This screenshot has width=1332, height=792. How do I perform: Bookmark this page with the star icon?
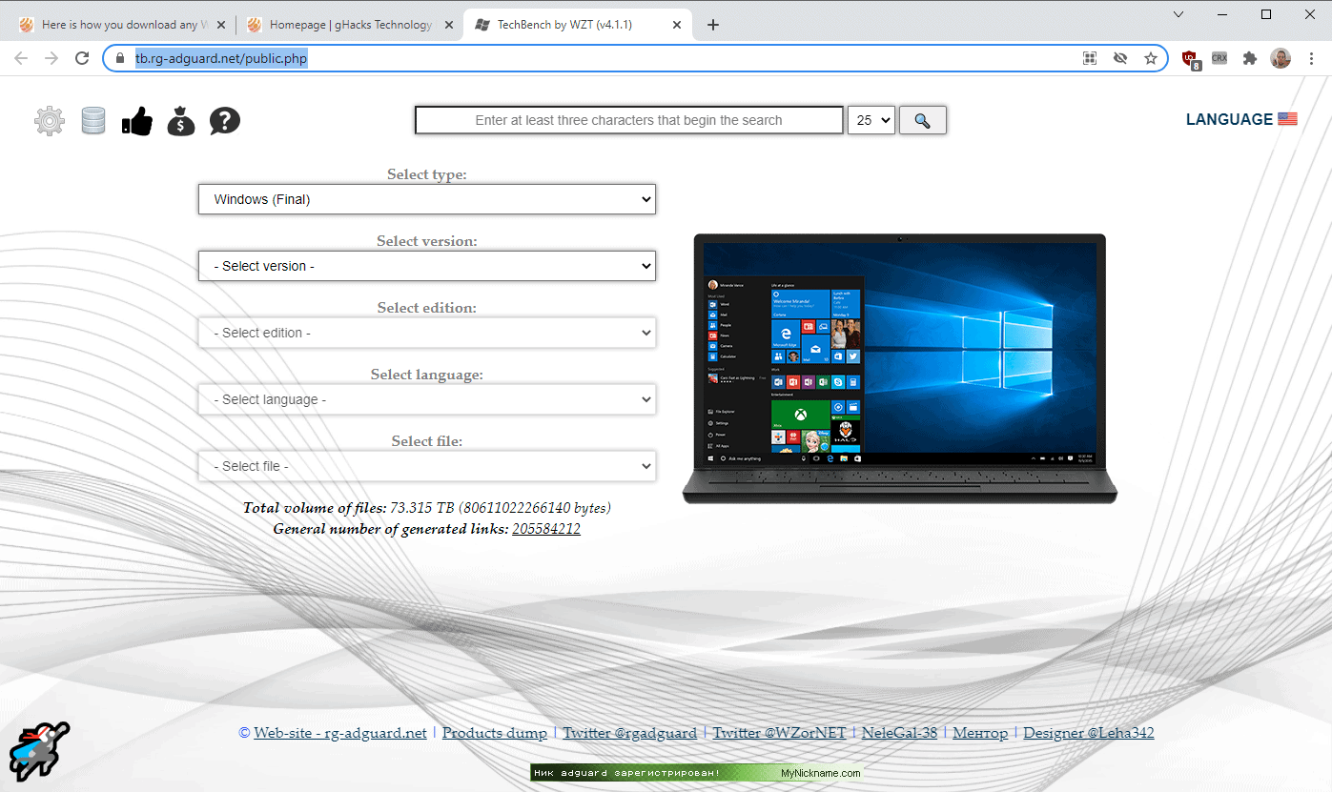tap(1151, 58)
